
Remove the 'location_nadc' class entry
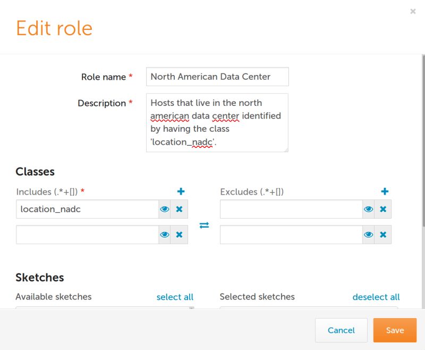pos(179,209)
